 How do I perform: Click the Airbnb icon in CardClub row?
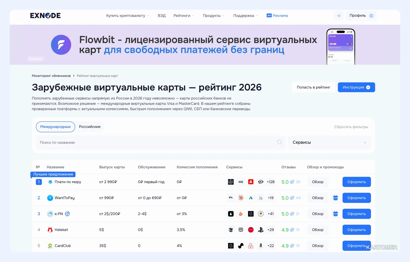pos(251,246)
